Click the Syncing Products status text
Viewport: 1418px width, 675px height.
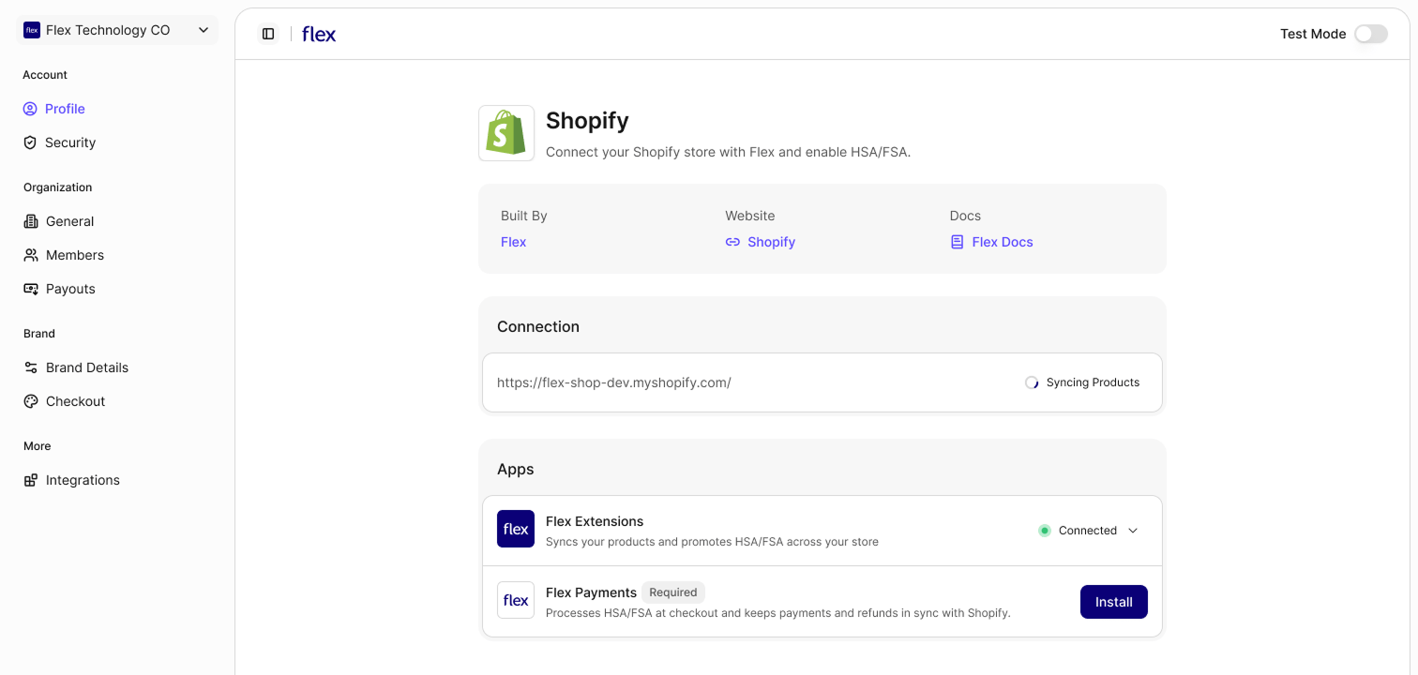(x=1093, y=382)
